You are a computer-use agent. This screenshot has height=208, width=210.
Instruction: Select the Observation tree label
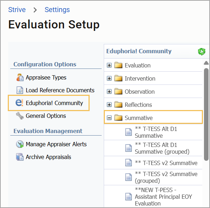point(140,92)
